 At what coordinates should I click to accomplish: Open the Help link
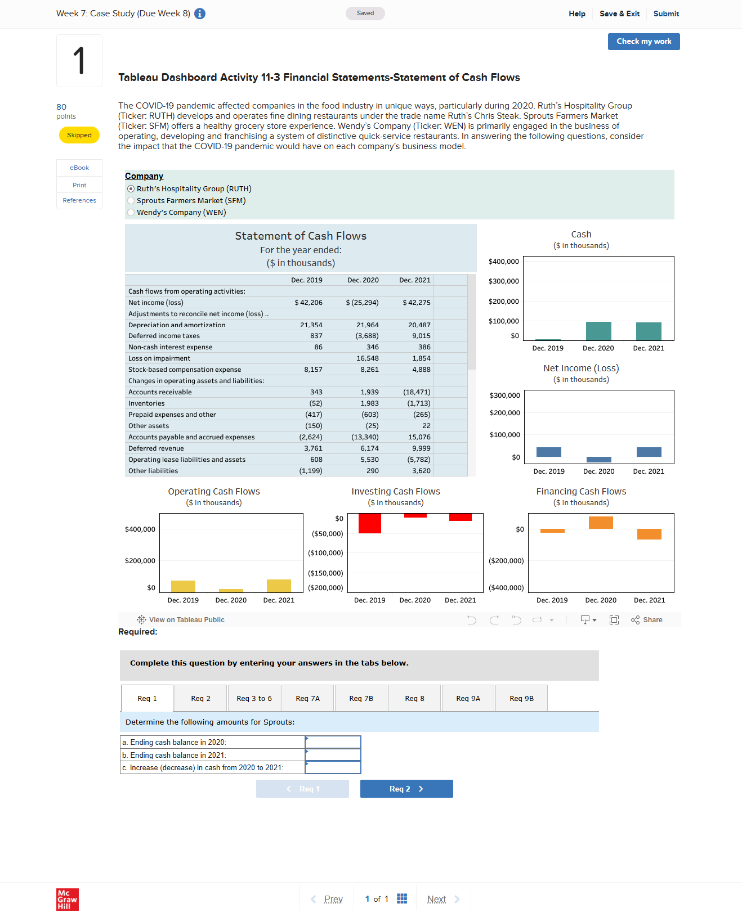pos(577,14)
